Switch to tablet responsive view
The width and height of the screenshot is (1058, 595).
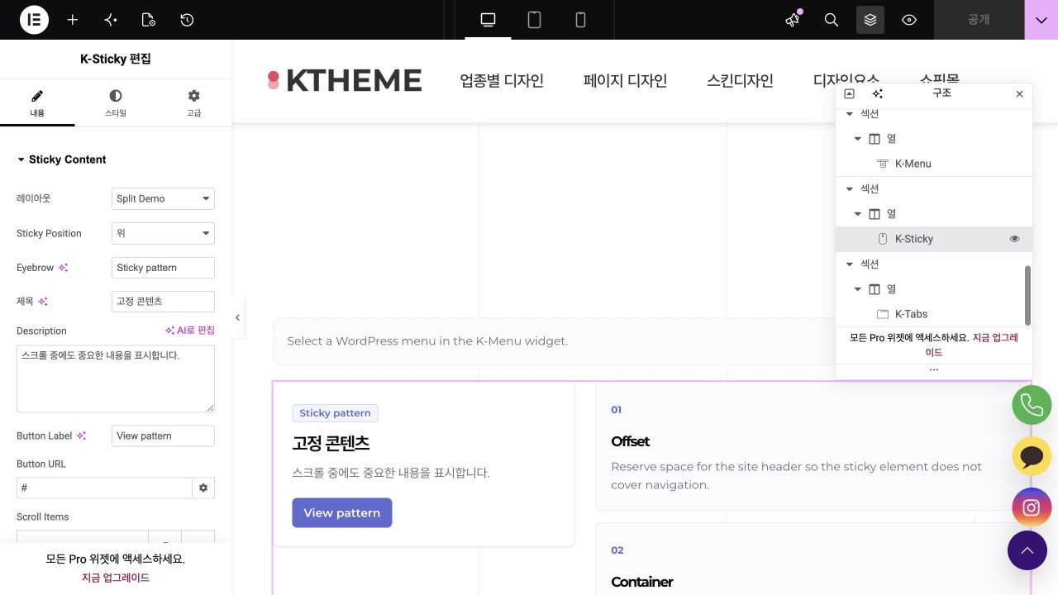534,20
